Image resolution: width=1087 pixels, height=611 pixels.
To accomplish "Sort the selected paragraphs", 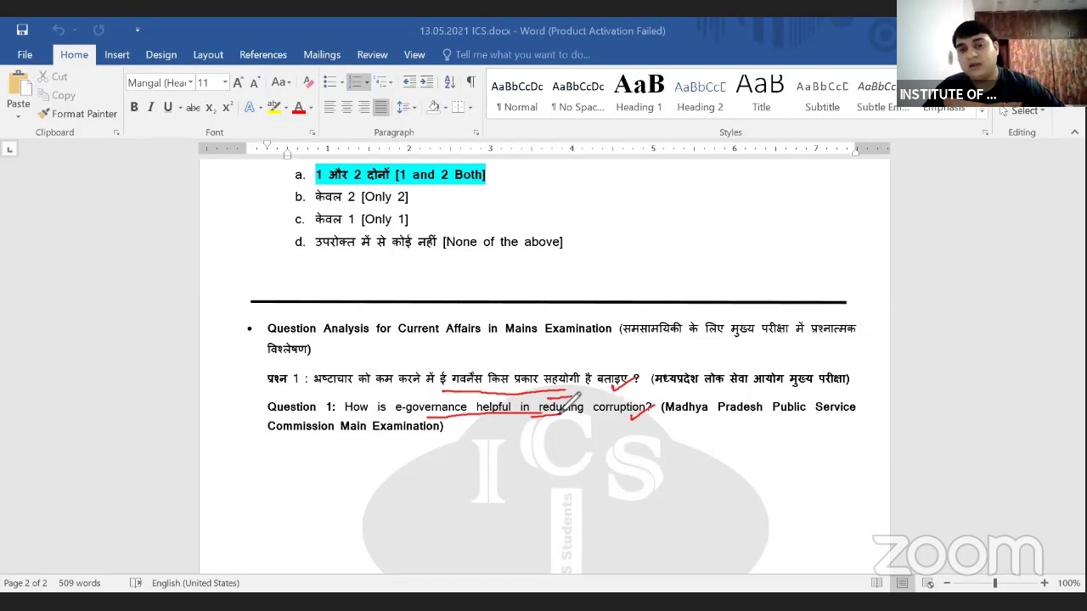I will pyautogui.click(x=449, y=82).
